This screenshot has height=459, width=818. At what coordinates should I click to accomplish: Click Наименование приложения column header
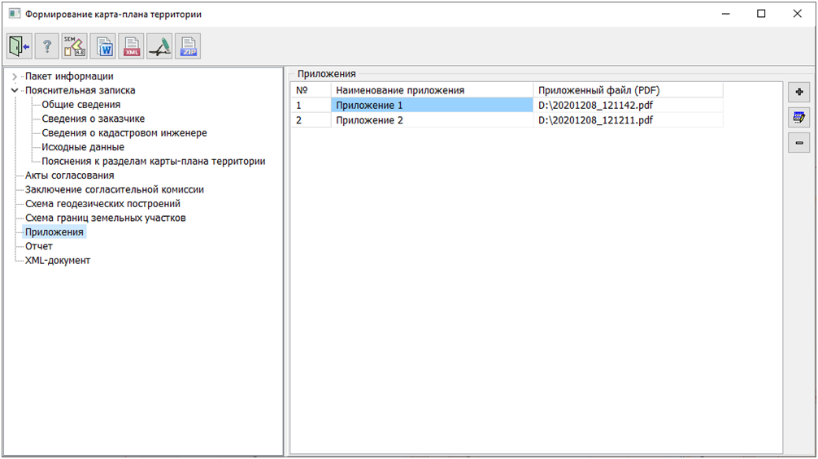pos(400,90)
